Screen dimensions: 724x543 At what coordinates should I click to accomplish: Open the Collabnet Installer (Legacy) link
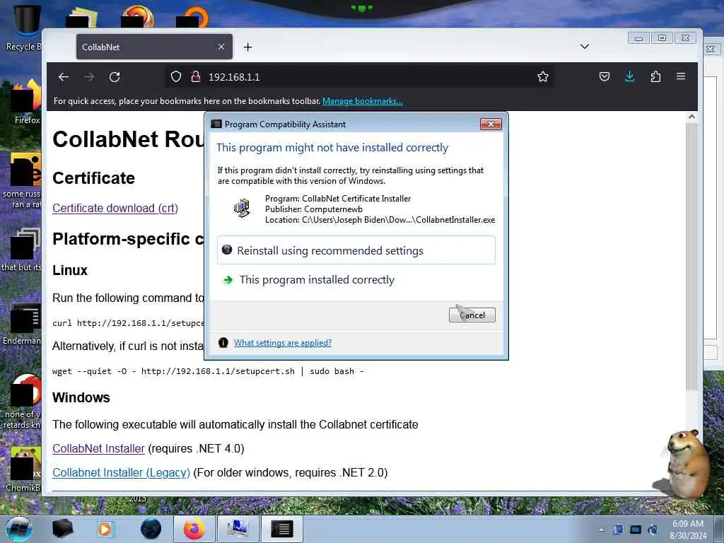(x=121, y=472)
